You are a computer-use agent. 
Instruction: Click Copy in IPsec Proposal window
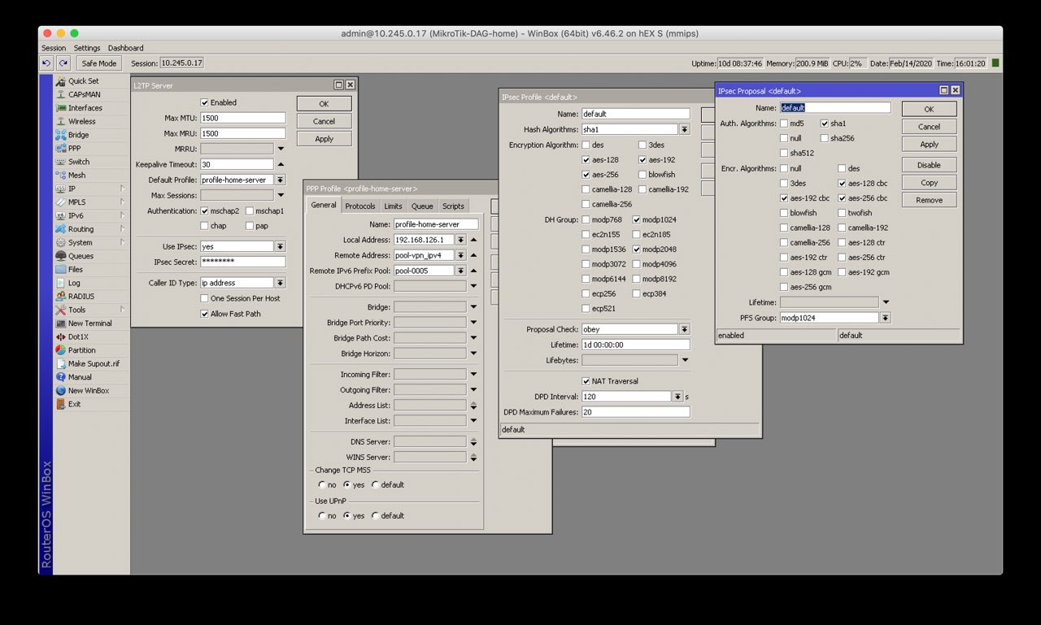(x=929, y=183)
